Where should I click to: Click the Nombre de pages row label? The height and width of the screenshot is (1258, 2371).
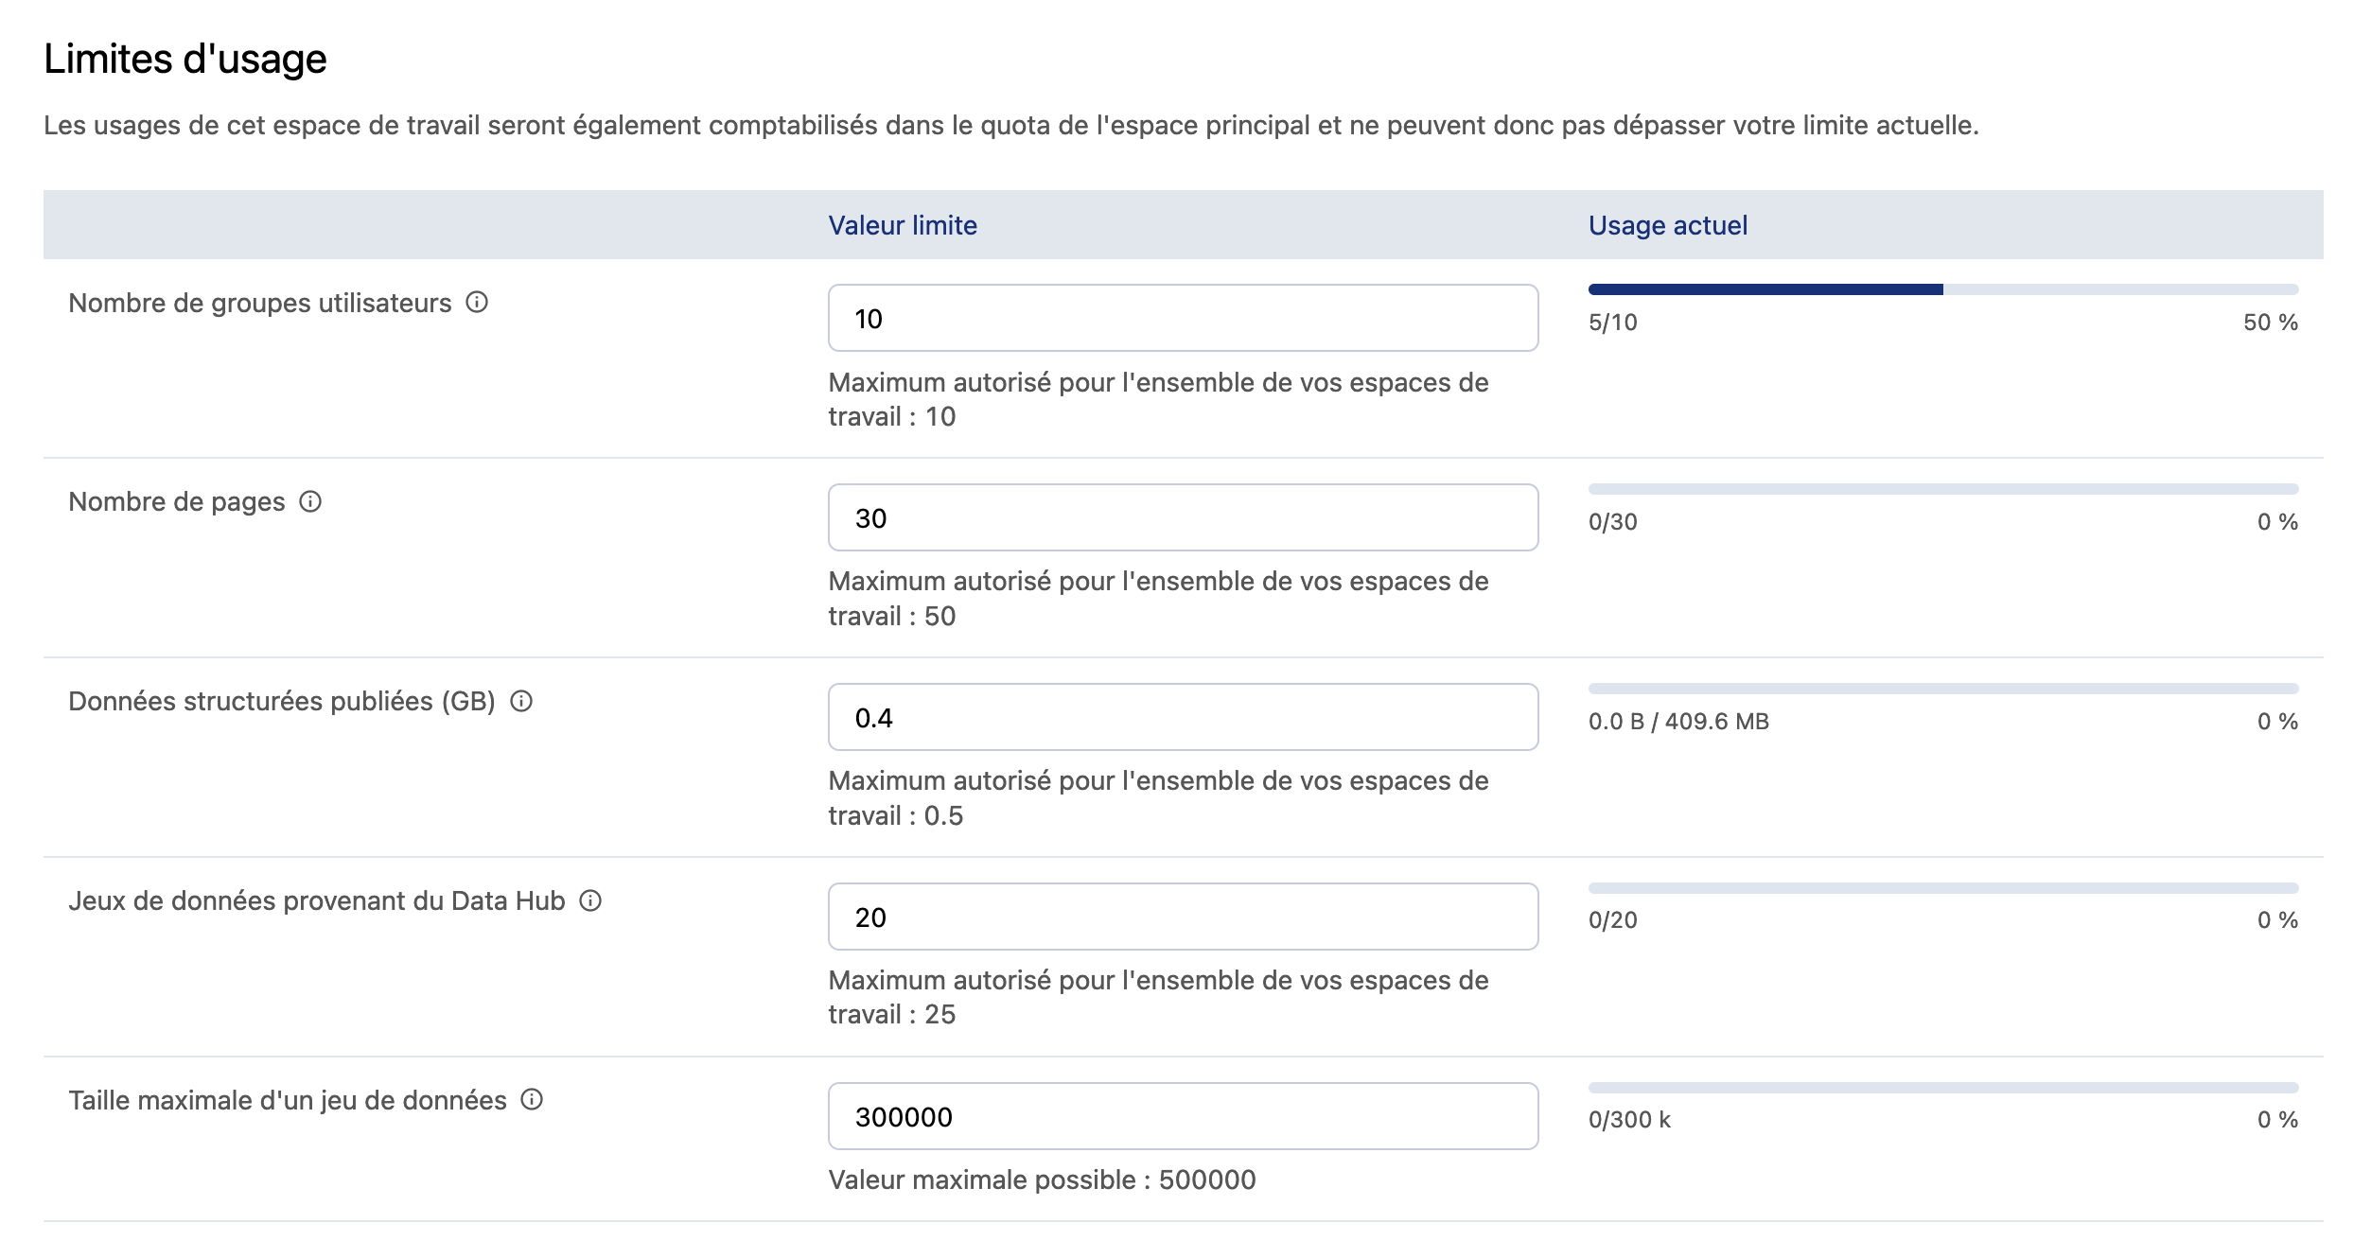click(177, 502)
